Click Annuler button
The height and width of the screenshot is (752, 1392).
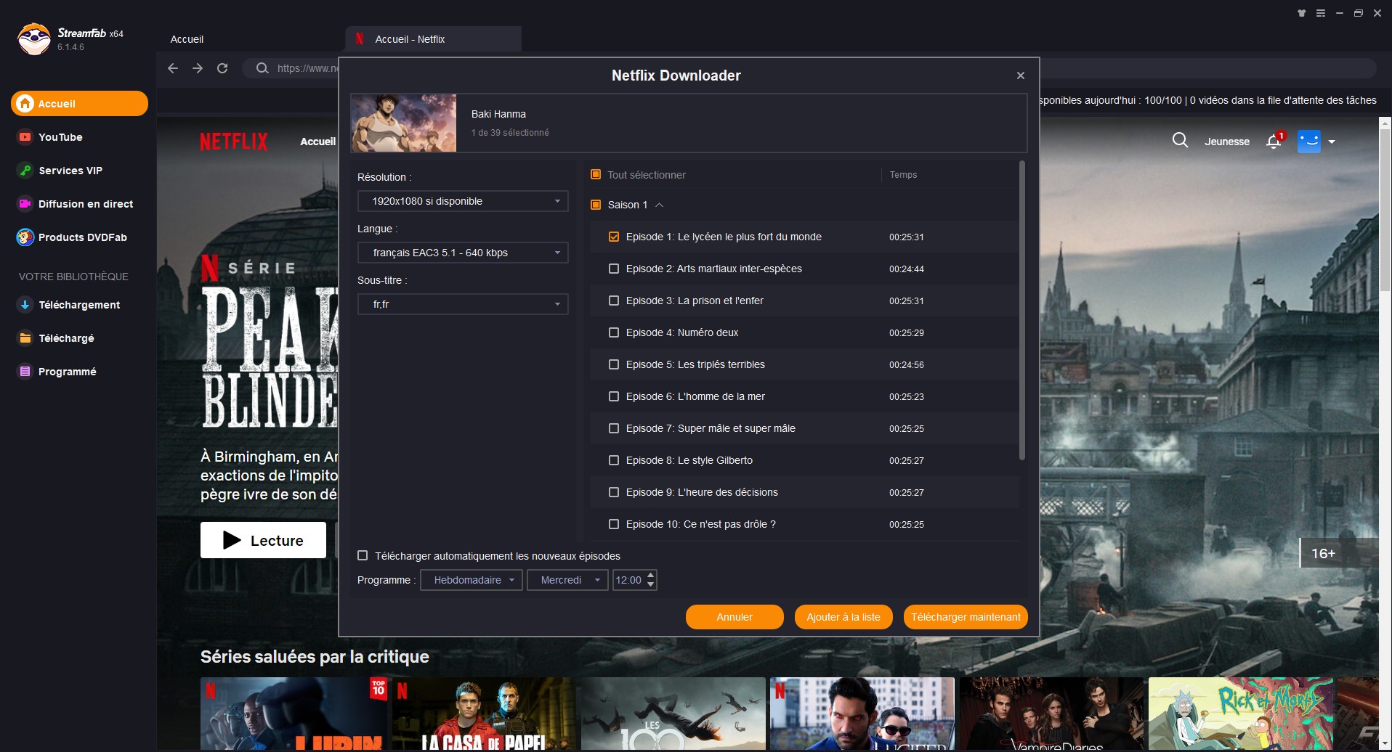tap(735, 617)
